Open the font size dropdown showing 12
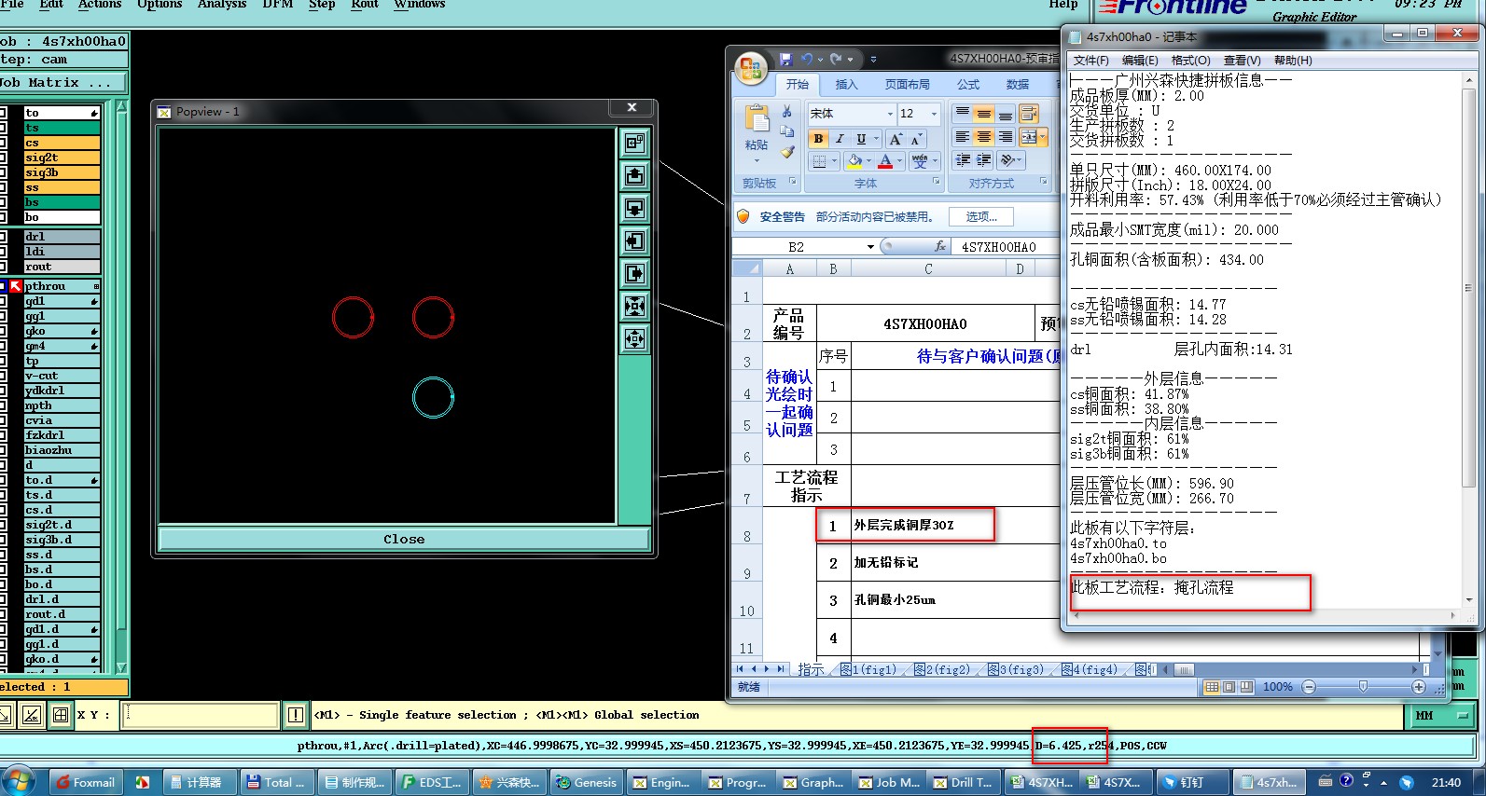This screenshot has width=1486, height=796. 934,114
